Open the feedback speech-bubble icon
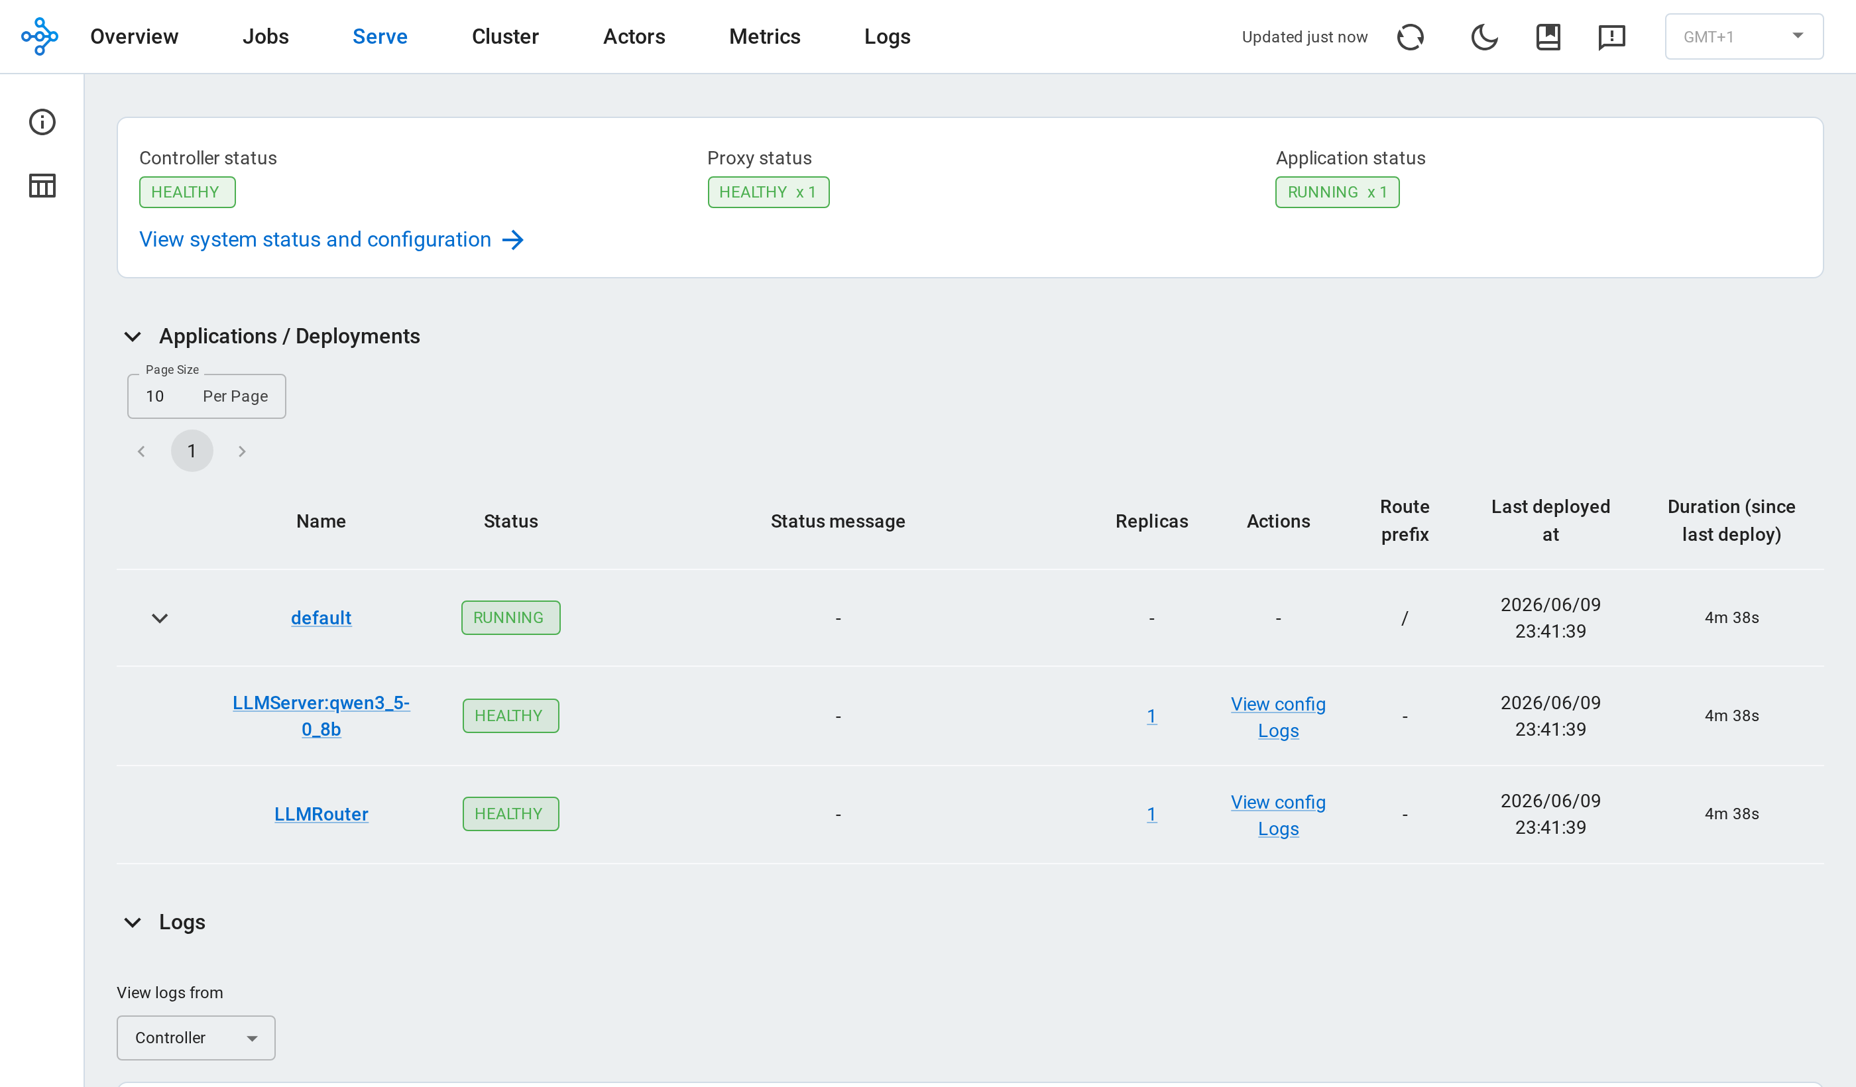The width and height of the screenshot is (1856, 1087). (1611, 37)
